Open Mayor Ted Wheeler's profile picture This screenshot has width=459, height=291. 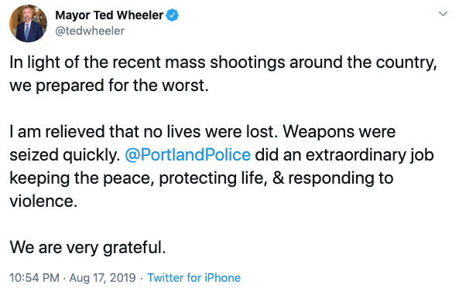[x=28, y=23]
